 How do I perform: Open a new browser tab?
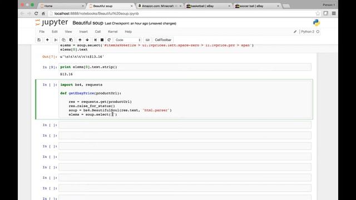[286, 6]
